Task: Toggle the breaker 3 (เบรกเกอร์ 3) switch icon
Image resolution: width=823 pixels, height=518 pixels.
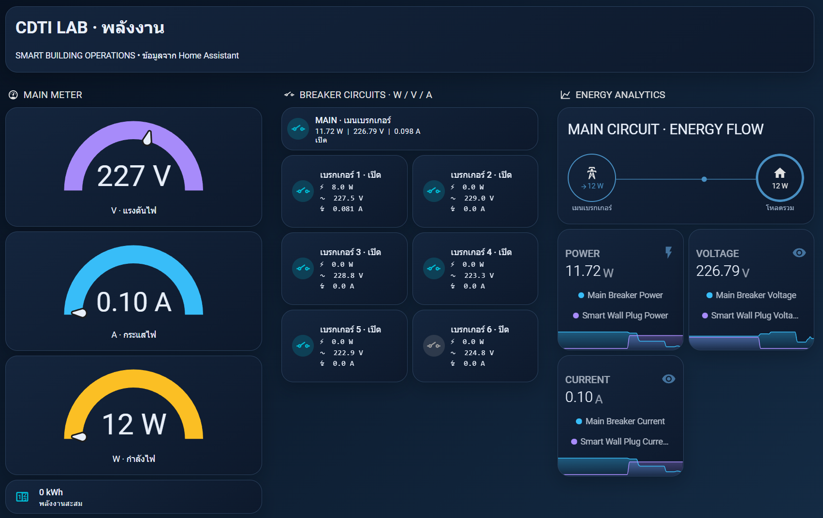Action: point(303,268)
